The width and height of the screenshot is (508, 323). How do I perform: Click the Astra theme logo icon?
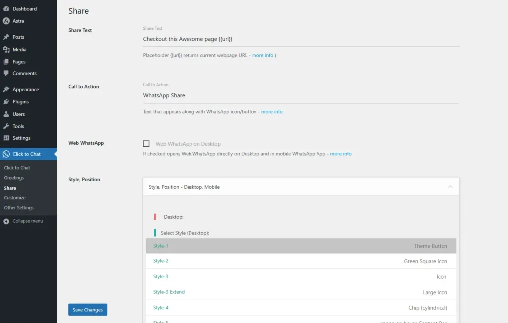tap(6, 21)
